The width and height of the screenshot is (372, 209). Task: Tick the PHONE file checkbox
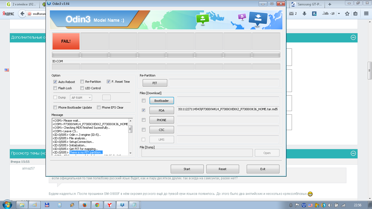pyautogui.click(x=144, y=120)
